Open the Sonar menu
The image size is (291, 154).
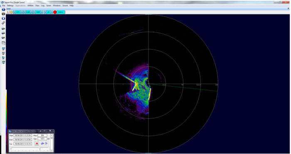click(x=49, y=5)
